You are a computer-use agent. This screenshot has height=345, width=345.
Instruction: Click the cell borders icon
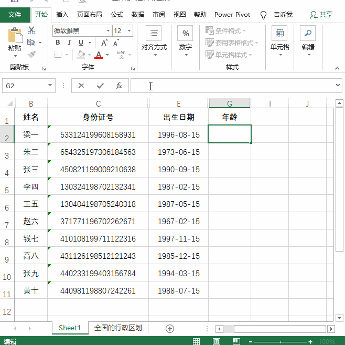(x=58, y=54)
